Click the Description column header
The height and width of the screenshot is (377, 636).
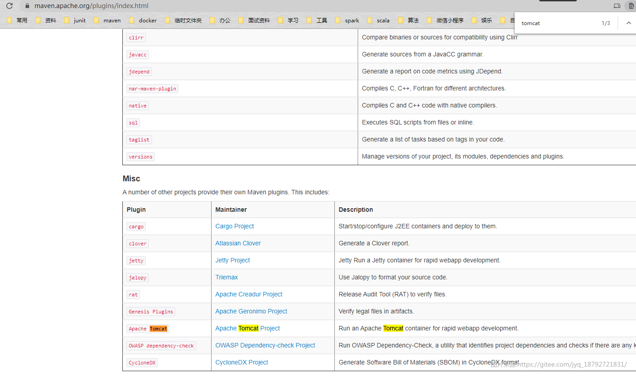coord(356,210)
